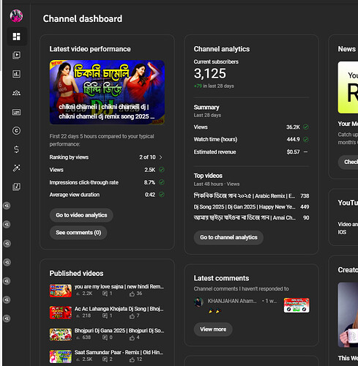Click the thumbs-up icon showing 4
Image resolution: width=358 pixels, height=366 pixels.
click(x=132, y=337)
